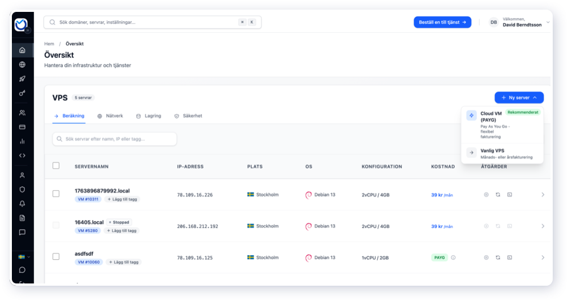Open the document icon in the sidebar

point(23,218)
